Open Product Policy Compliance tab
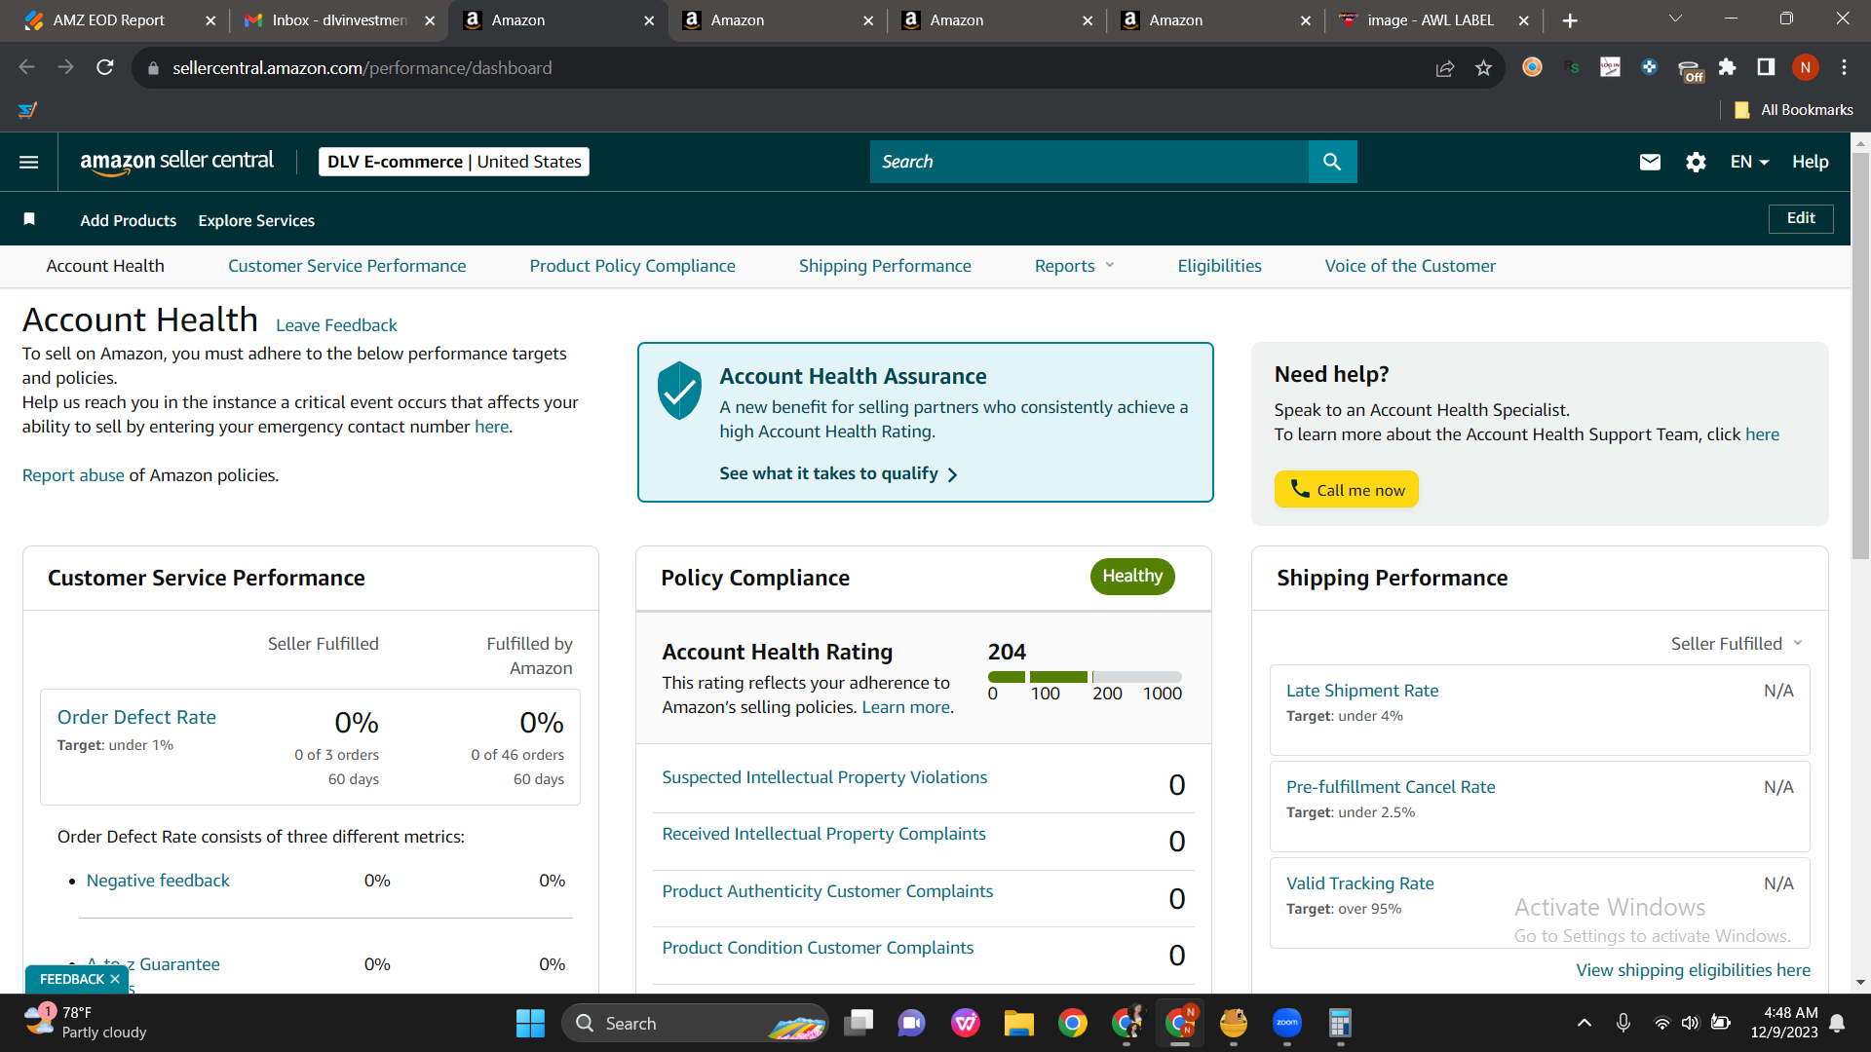 pos(632,266)
